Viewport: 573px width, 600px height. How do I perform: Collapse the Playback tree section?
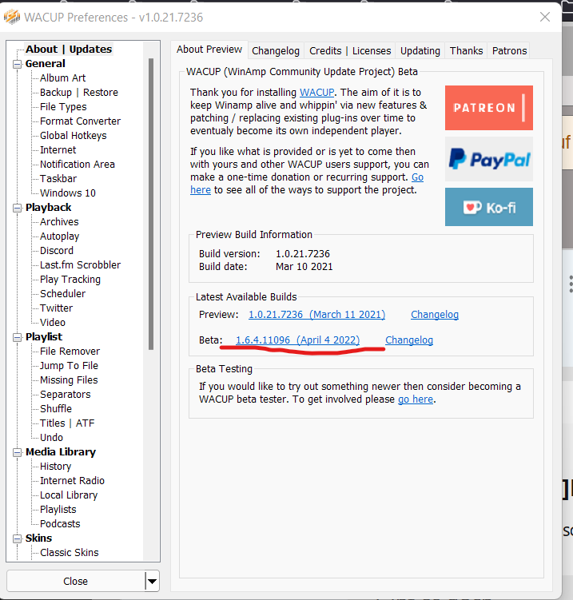click(18, 208)
